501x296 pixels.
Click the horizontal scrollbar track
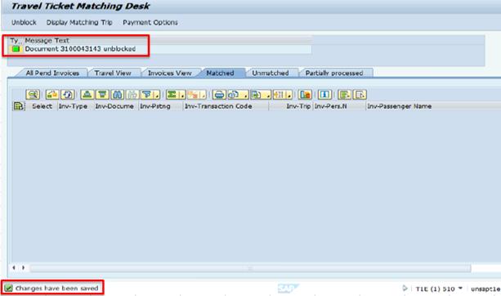click(250, 268)
